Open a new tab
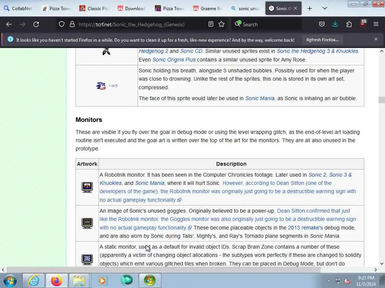 coord(310,9)
